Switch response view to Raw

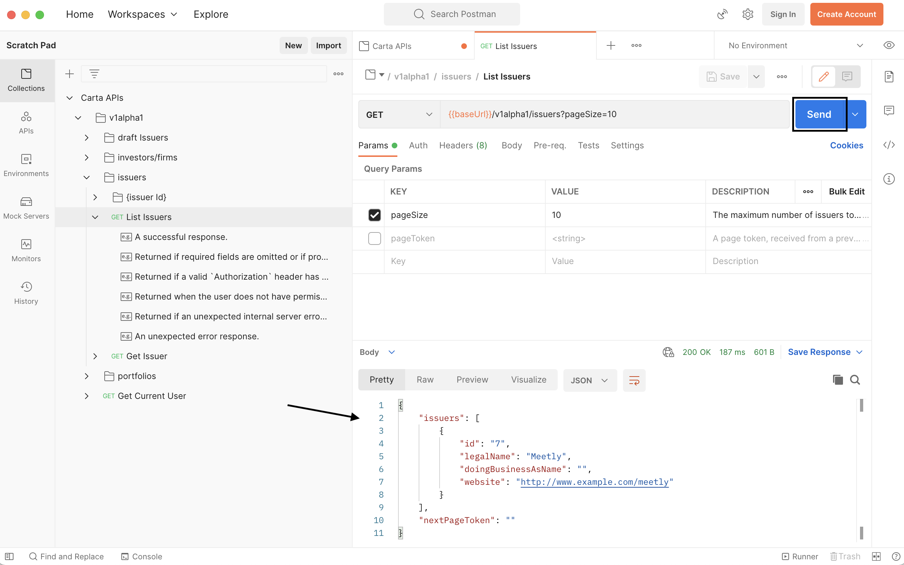point(425,380)
